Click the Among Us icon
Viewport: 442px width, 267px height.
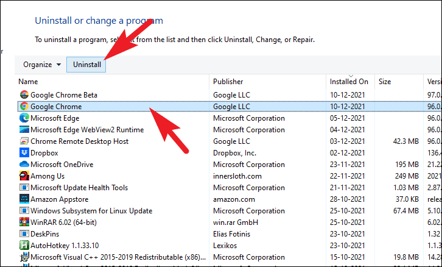tap(24, 176)
